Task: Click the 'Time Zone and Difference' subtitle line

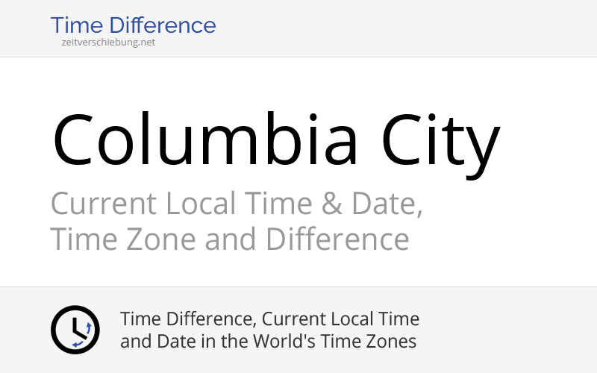Action: click(x=229, y=239)
